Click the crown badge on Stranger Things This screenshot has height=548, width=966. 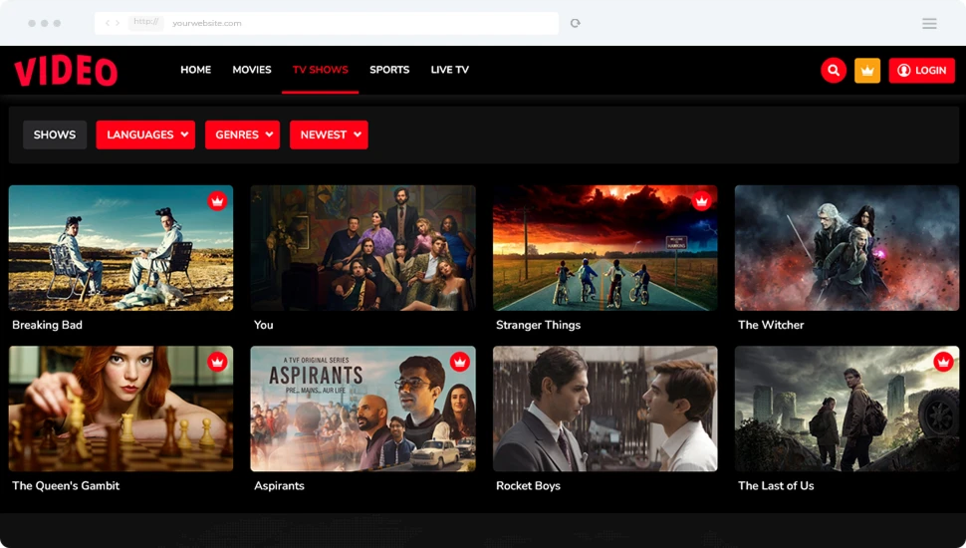tap(701, 201)
